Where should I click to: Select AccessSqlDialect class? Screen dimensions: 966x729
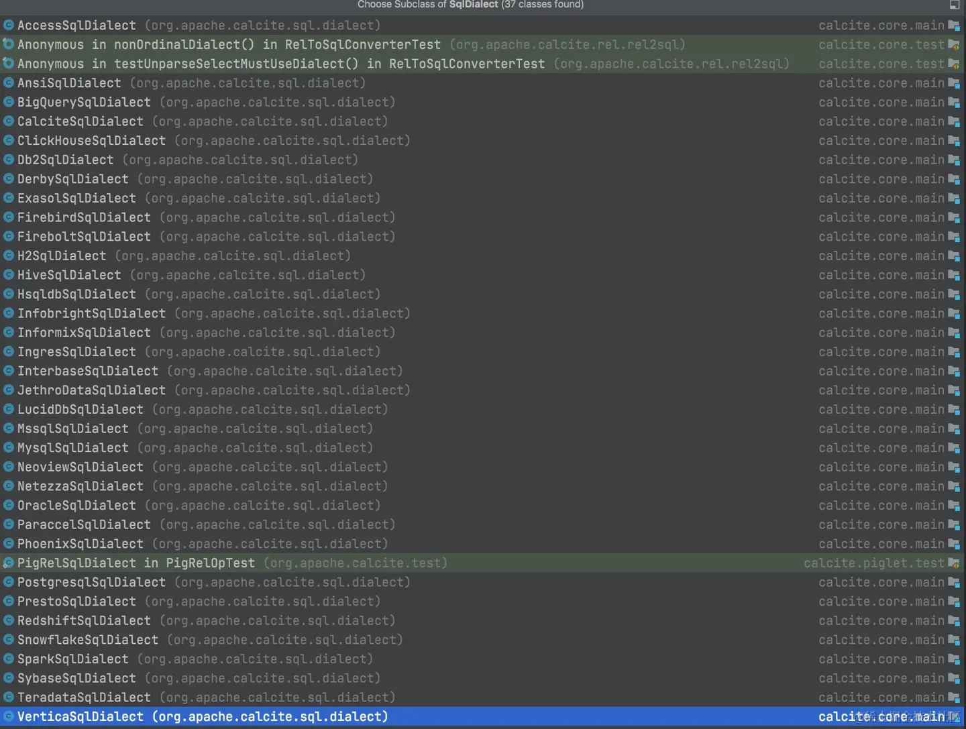[482, 25]
